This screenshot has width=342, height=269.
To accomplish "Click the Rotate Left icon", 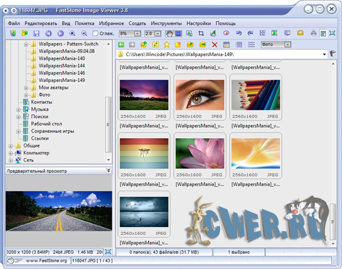I will coord(239,33).
